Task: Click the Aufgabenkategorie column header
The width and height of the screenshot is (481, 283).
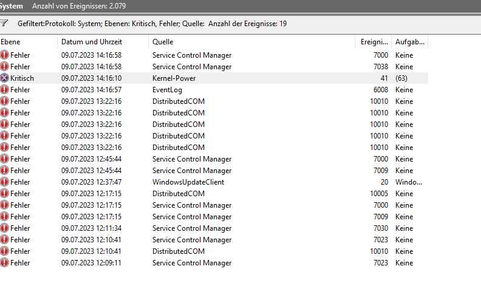Action: [410, 42]
